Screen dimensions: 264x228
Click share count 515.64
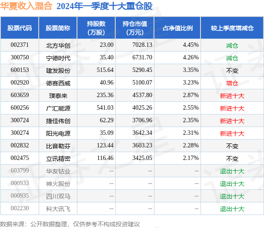(105, 70)
